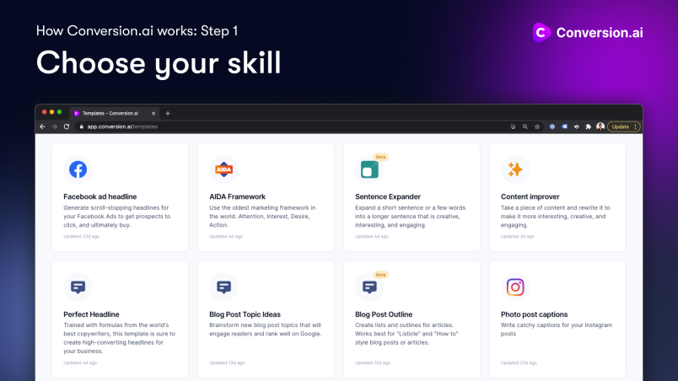Viewport: 678px width, 381px height.
Task: Open the Sentence Expander title
Action: pos(388,196)
